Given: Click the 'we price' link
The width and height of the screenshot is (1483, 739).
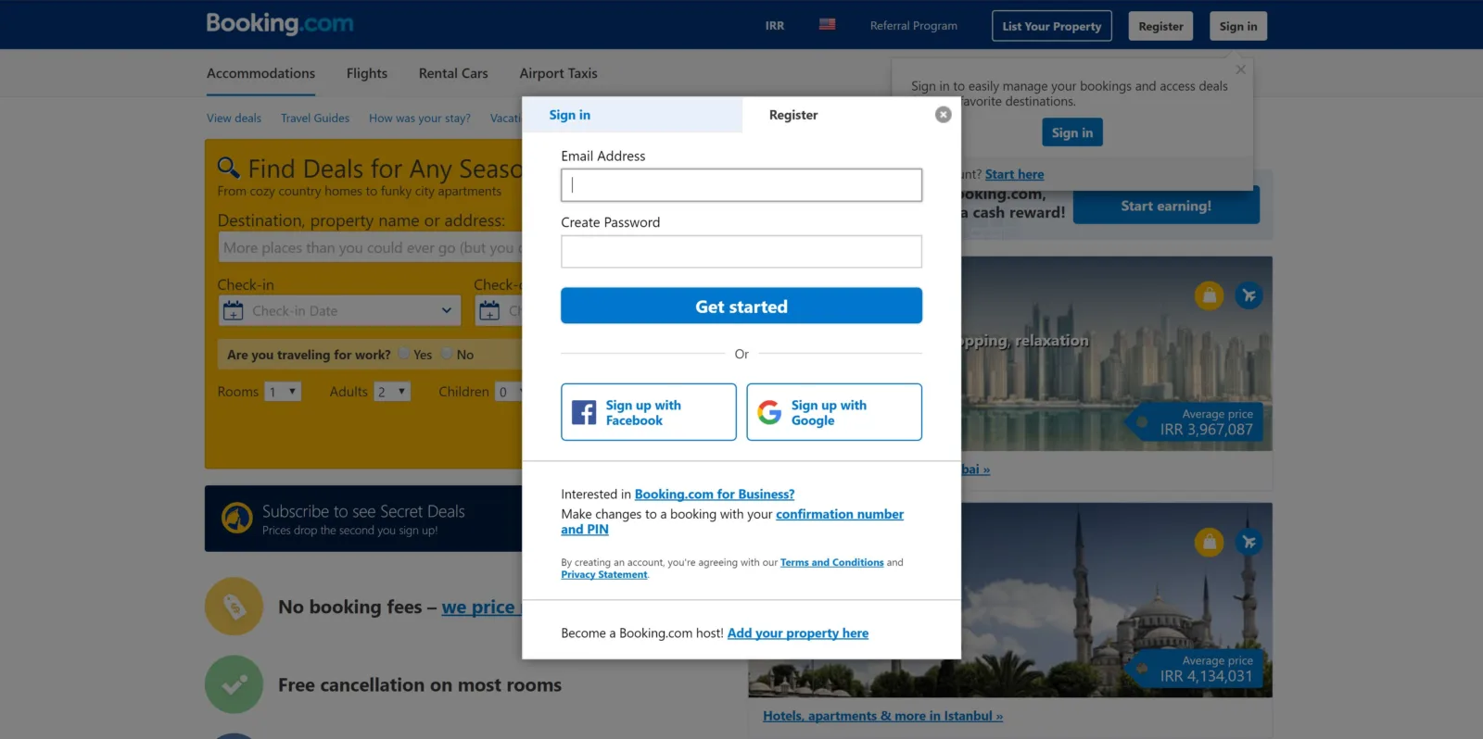Looking at the screenshot, I should click(x=481, y=607).
